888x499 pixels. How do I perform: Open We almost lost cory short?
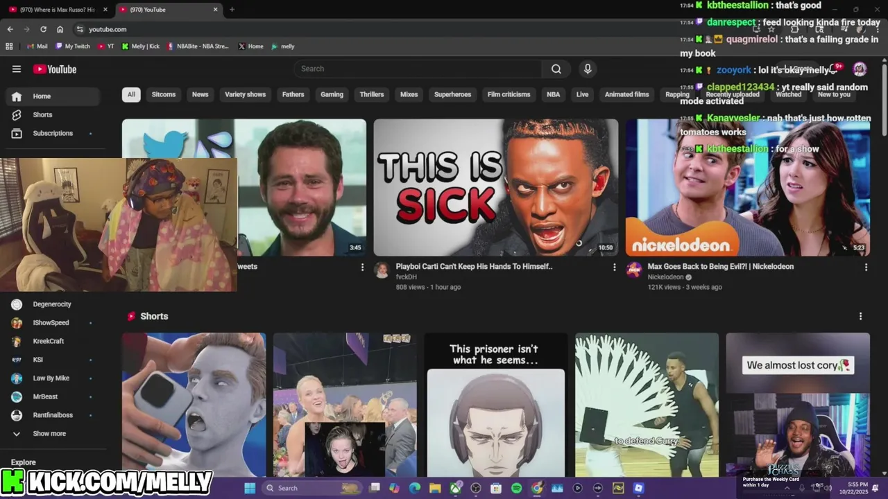798,405
